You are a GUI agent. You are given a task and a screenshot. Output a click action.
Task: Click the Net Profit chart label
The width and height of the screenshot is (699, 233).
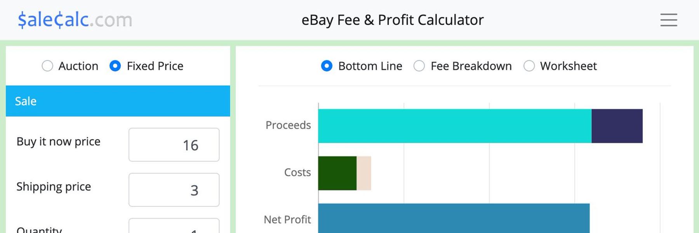click(287, 219)
